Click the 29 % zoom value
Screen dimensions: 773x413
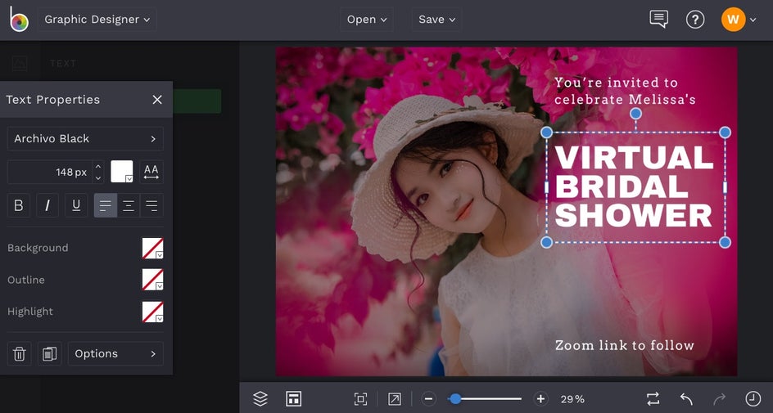click(x=572, y=399)
